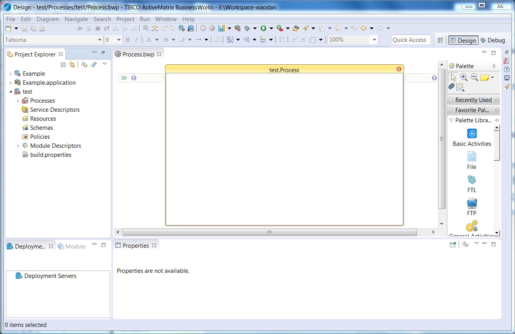Select Deployment Servers in the Deployment panel
Image resolution: width=515 pixels, height=334 pixels.
click(50, 276)
